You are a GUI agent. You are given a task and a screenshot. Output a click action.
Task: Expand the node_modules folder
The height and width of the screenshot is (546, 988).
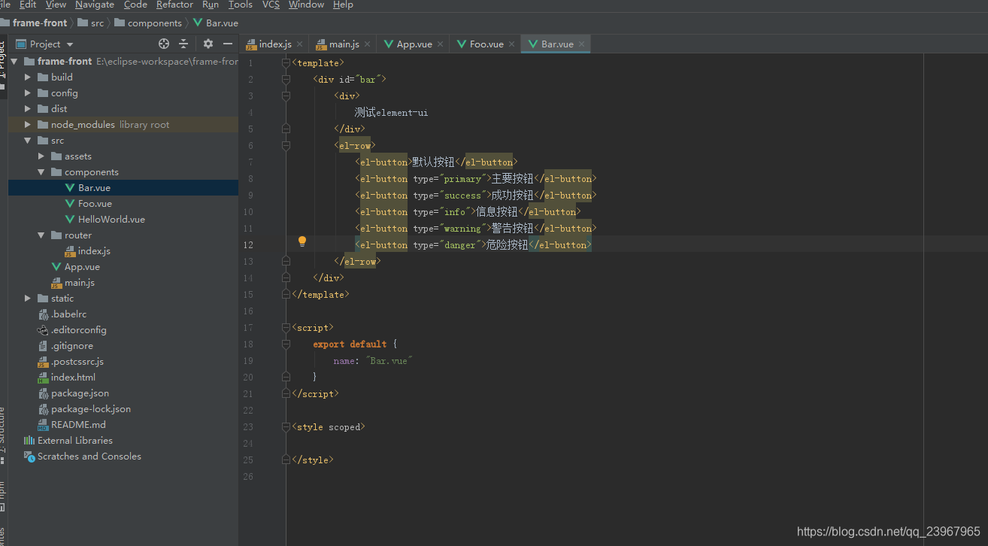coord(28,125)
